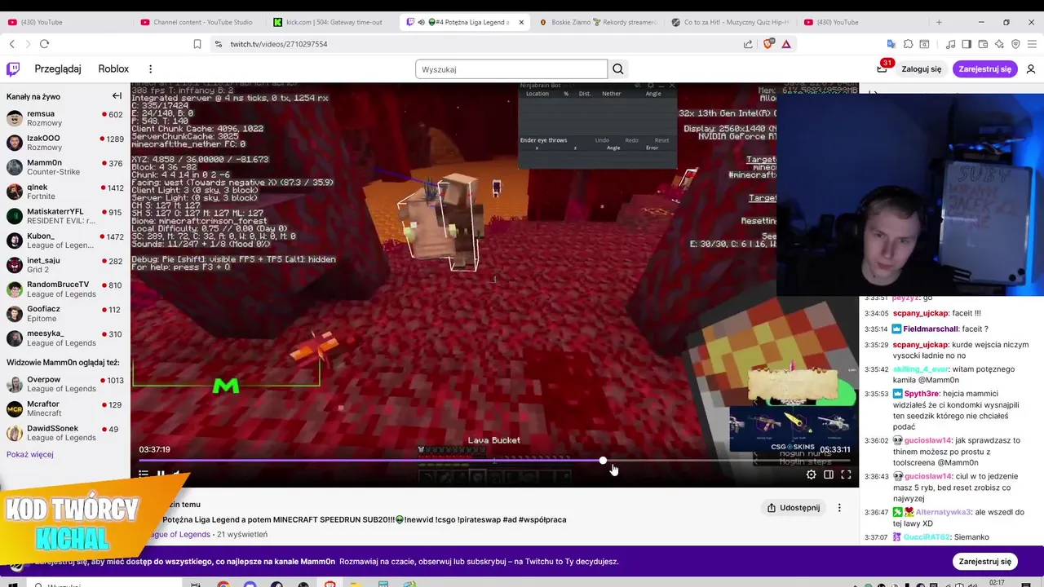The image size is (1044, 587).
Task: Open the notifications inbox with badge 31
Action: 882,69
